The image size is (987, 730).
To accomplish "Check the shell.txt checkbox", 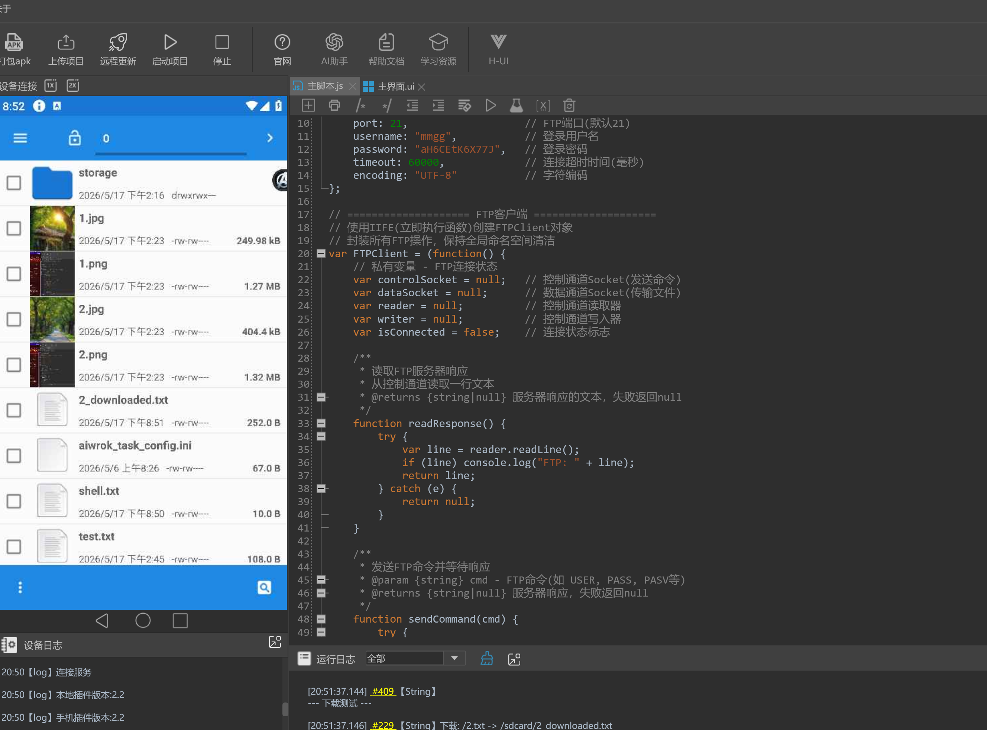I will (x=14, y=501).
